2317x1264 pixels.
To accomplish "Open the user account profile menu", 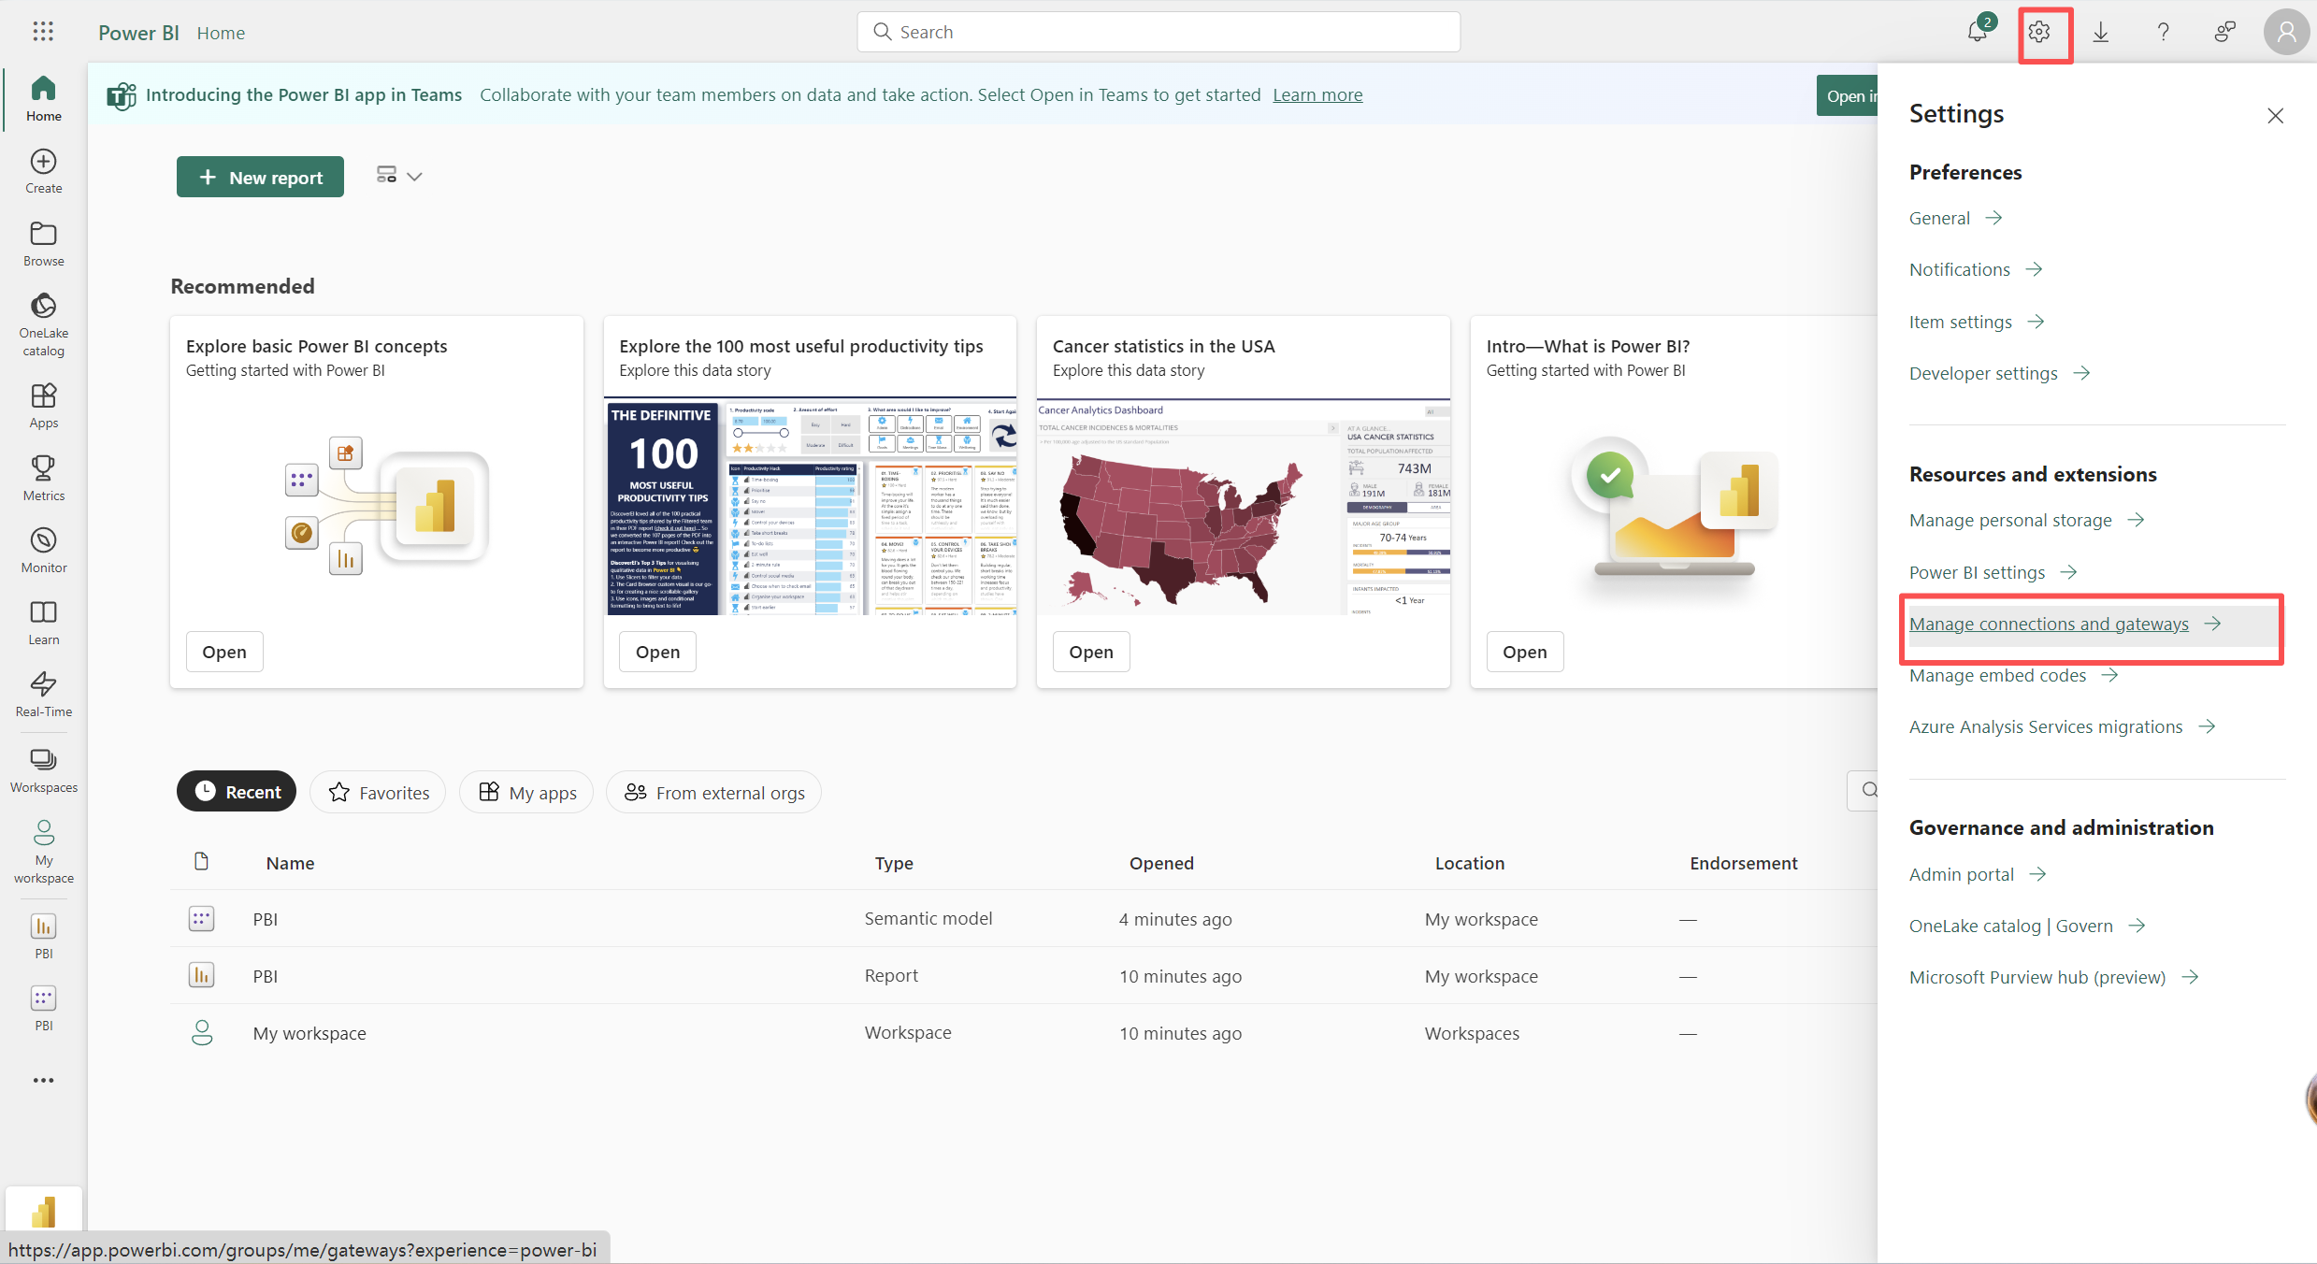I will click(x=2285, y=32).
